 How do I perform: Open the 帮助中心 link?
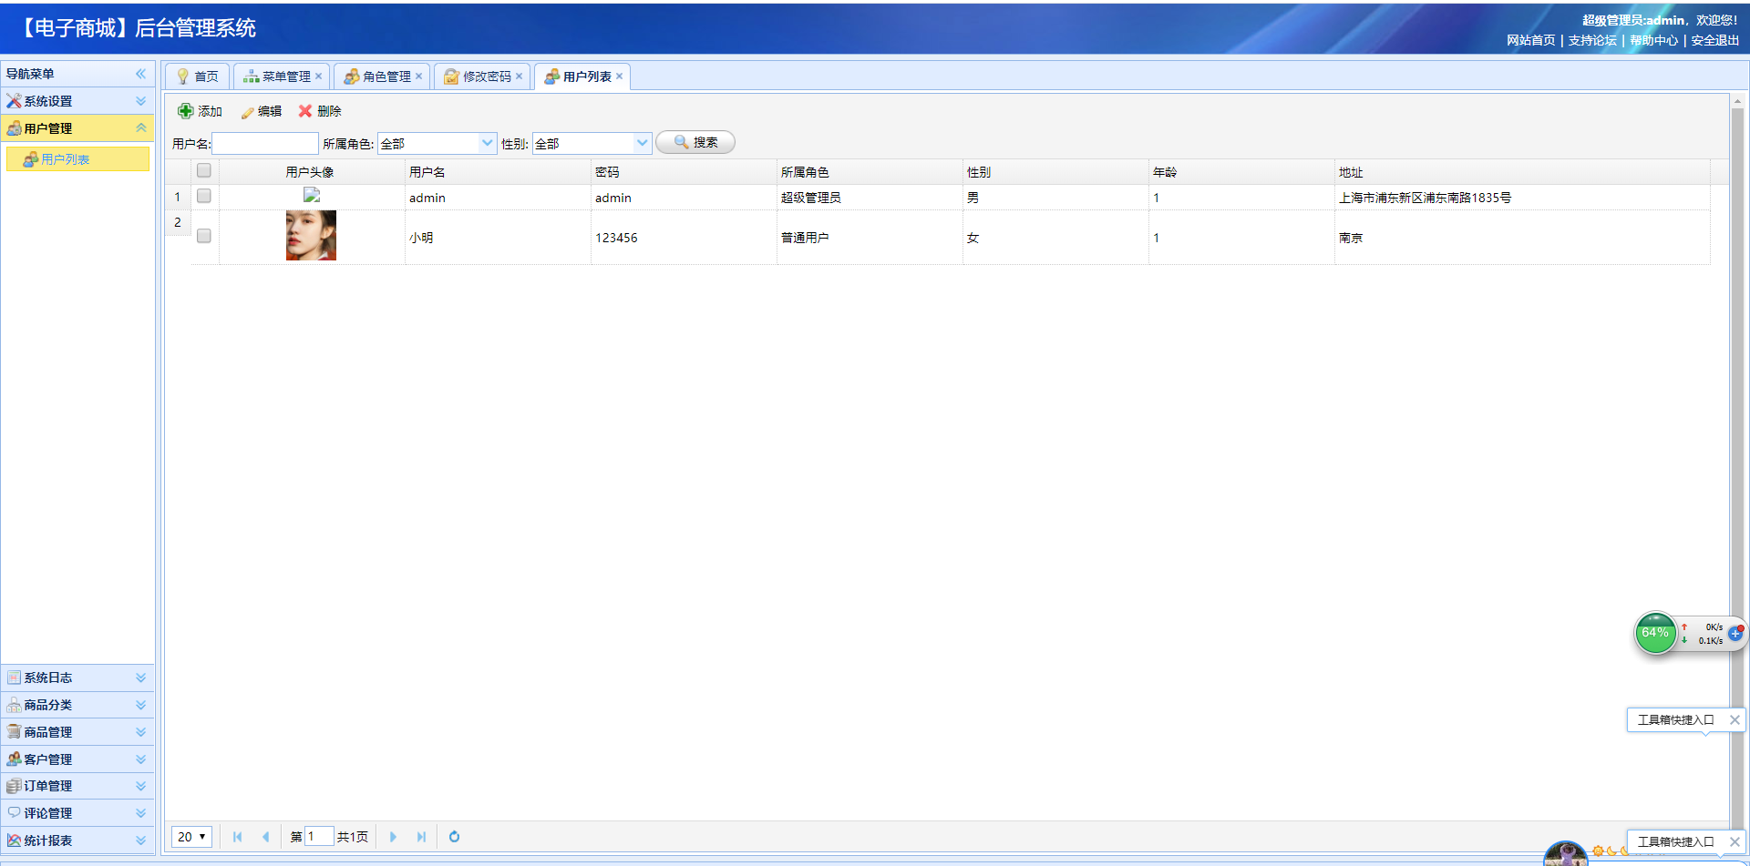pos(1653,40)
